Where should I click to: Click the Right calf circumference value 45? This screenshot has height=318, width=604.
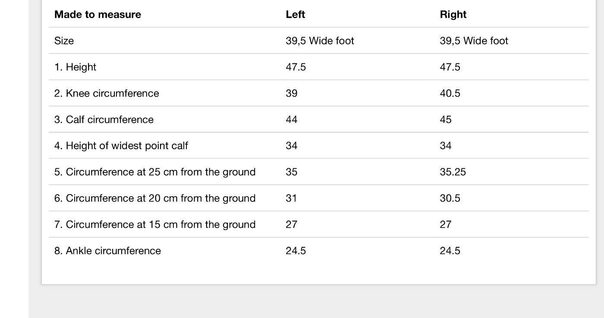coord(445,120)
